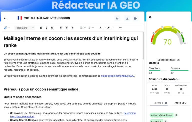Viewport: 192px width, 122px height.
Task: Click the save document icon
Action: click(x=135, y=18)
